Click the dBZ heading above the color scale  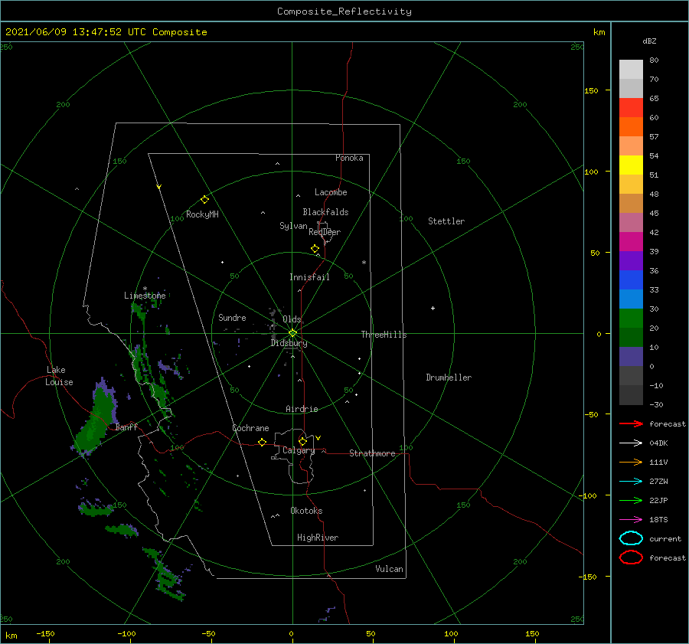[x=649, y=41]
